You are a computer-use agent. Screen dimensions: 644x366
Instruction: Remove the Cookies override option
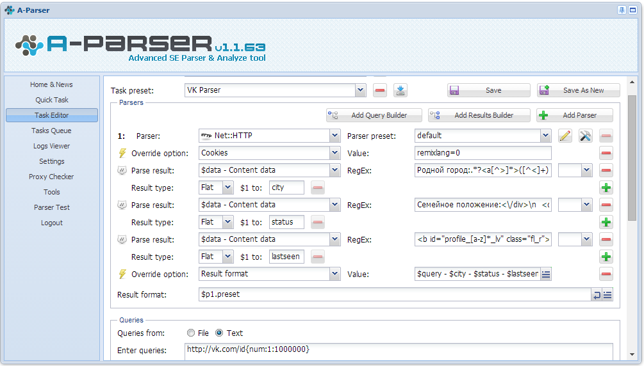coord(606,153)
